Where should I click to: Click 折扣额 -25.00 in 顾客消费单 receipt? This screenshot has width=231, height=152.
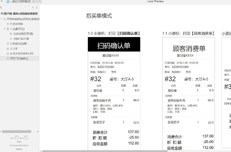click(x=190, y=142)
